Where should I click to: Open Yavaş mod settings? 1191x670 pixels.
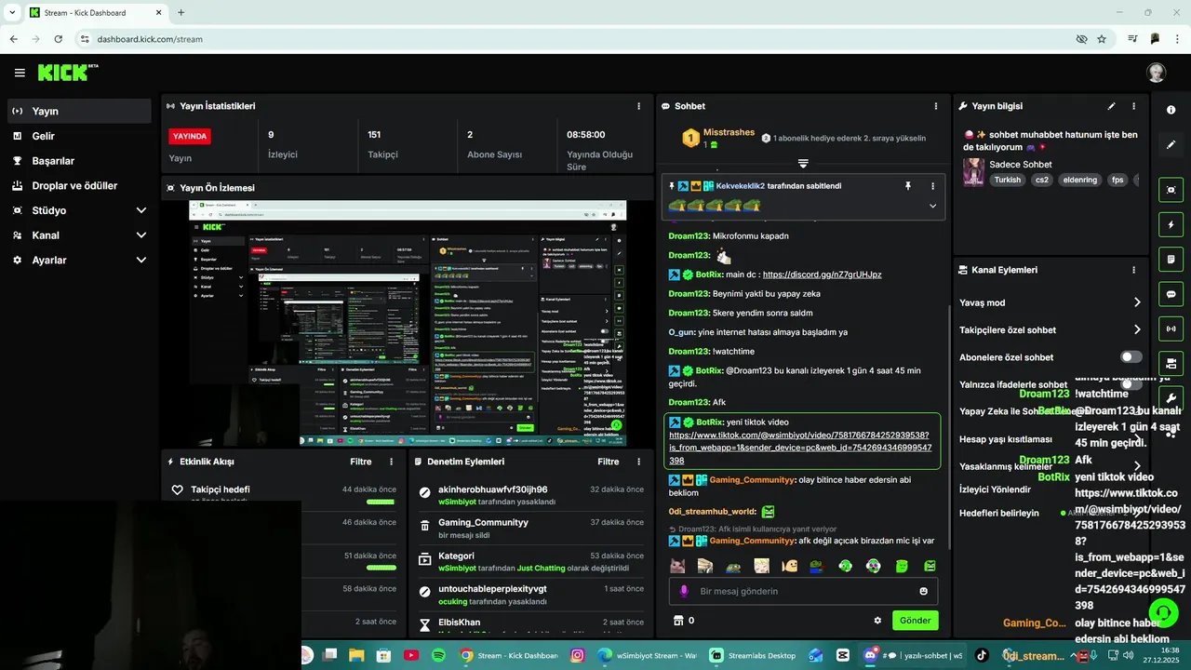[1050, 302]
